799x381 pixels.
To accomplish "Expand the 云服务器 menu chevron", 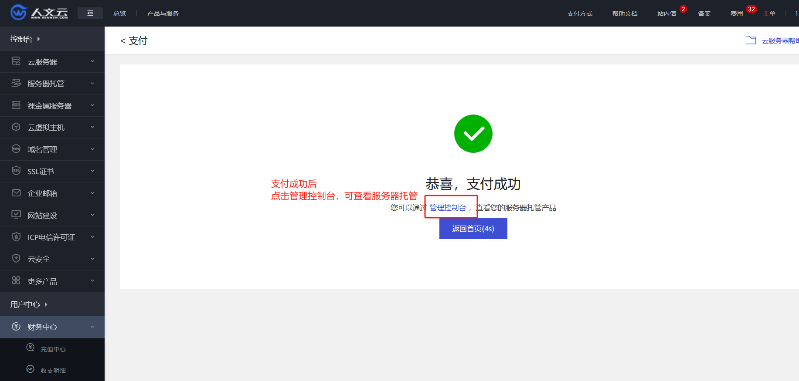I will pyautogui.click(x=92, y=61).
